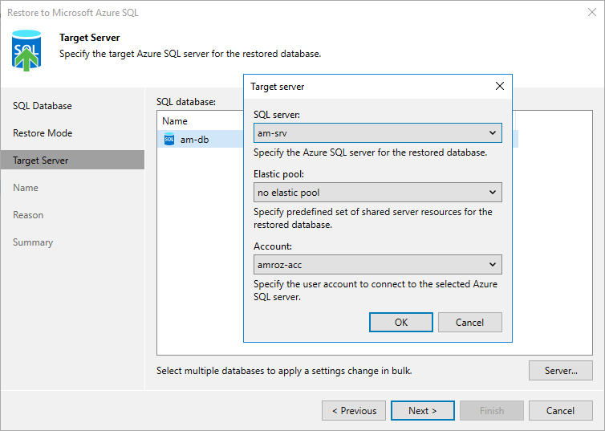Proceed with the Next button
The image size is (605, 431).
[x=422, y=411]
